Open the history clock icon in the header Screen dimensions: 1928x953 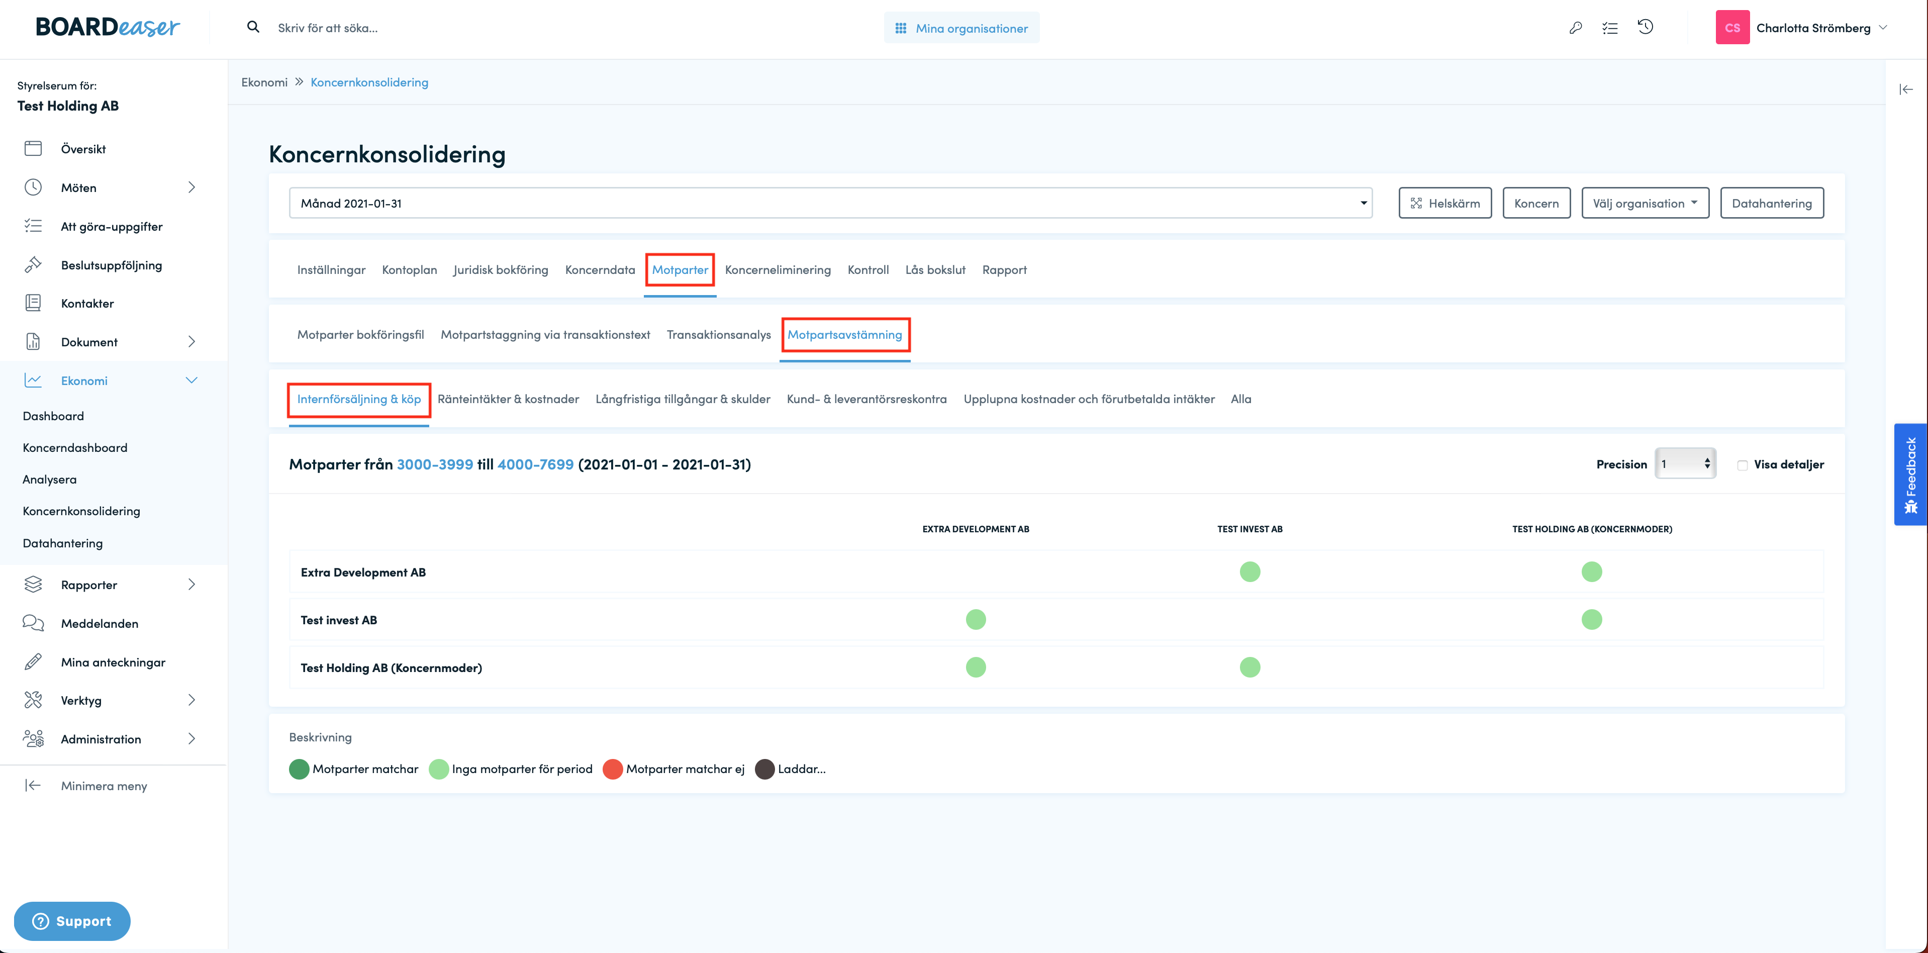point(1645,27)
